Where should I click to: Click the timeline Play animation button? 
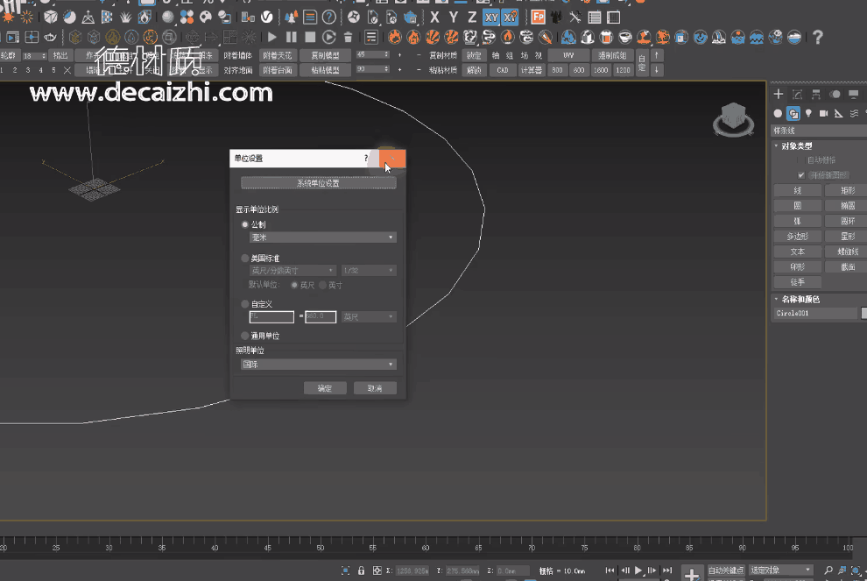[x=638, y=570]
